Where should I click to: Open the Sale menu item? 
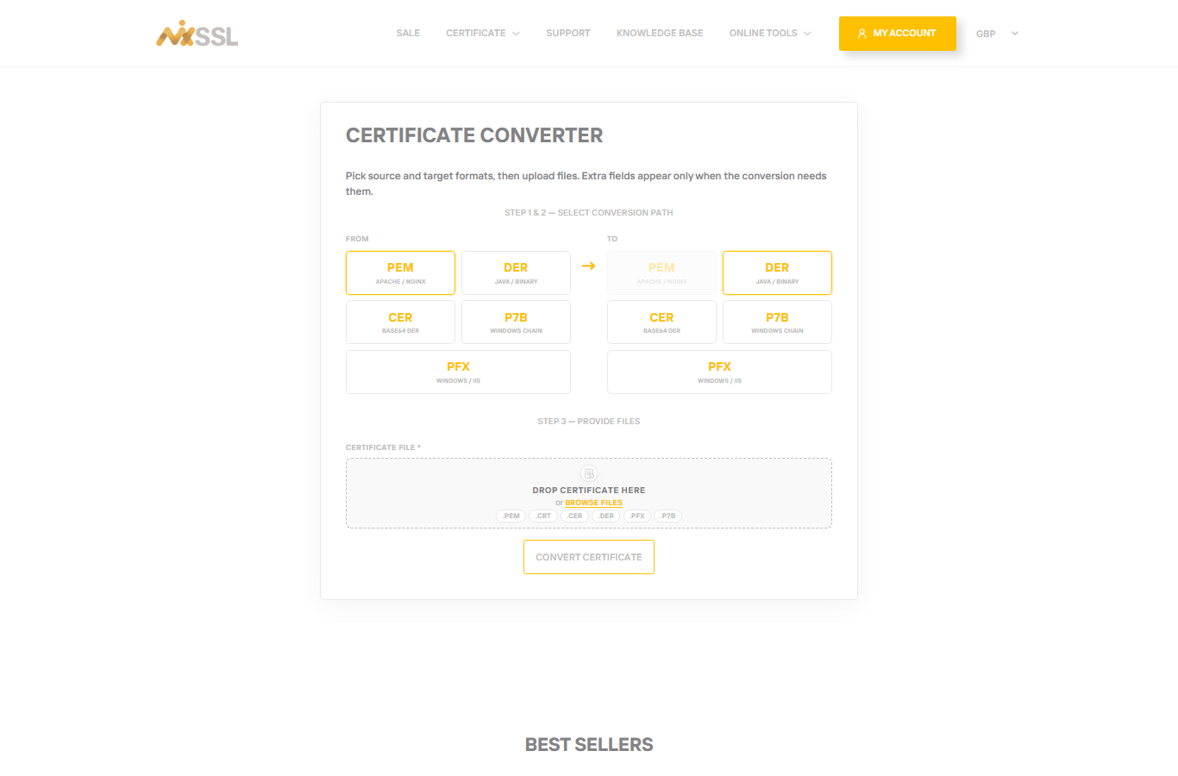pos(408,33)
